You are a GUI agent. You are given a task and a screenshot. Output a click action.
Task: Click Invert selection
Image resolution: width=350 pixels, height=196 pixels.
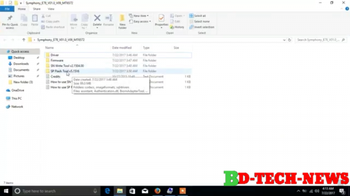pos(202,27)
